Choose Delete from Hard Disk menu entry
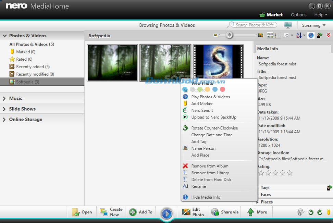This screenshot has width=333, height=223. pos(211,179)
